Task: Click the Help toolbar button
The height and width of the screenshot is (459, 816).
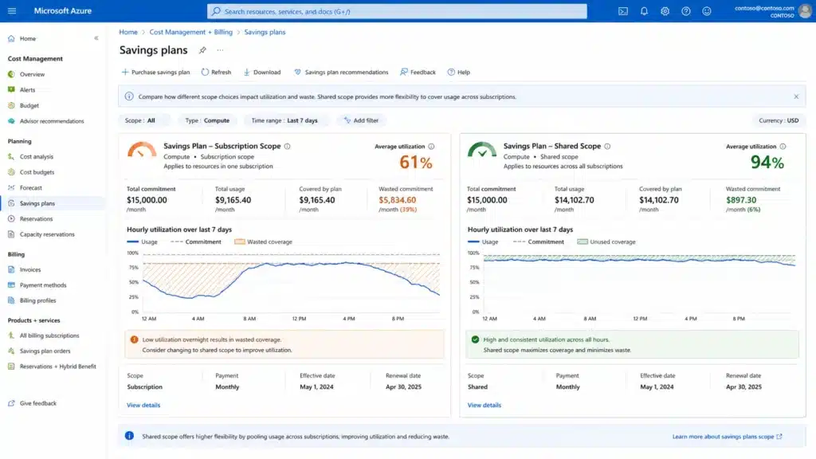Action: tap(458, 73)
